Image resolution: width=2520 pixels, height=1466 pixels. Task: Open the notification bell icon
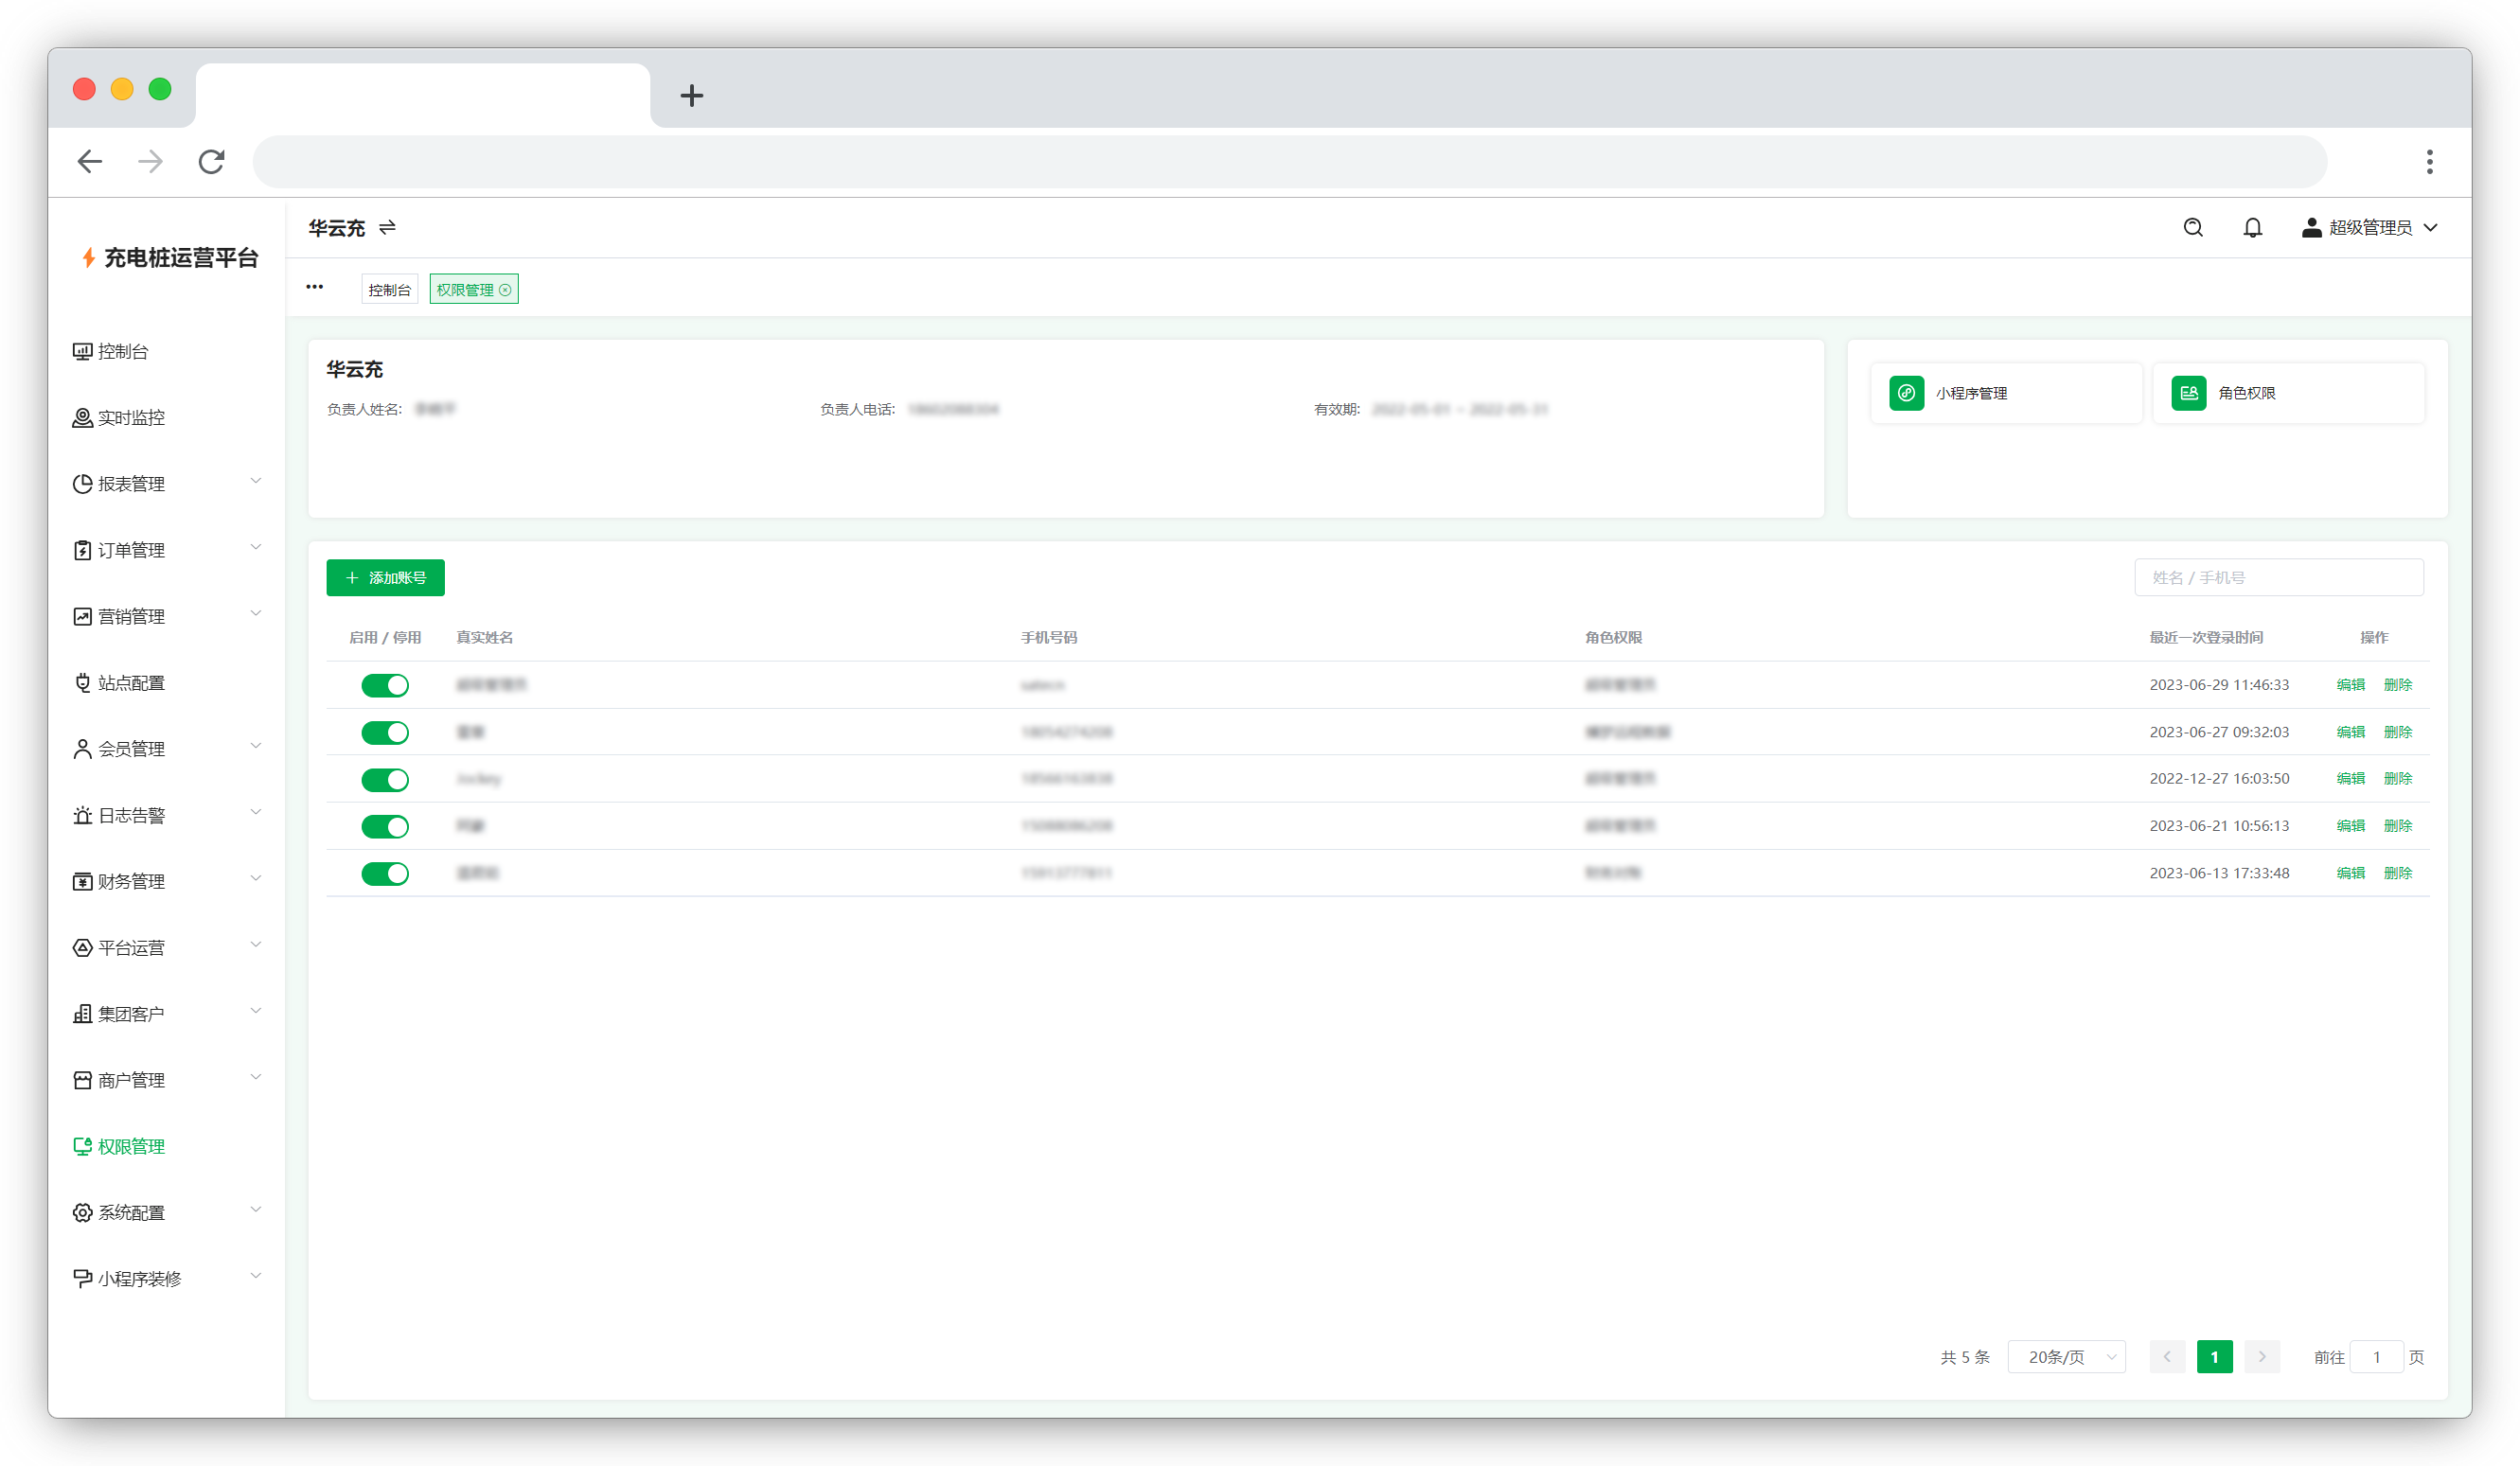click(2252, 228)
